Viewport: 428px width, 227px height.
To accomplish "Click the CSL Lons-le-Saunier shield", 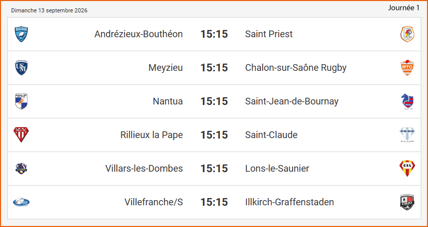I will pyautogui.click(x=407, y=169).
